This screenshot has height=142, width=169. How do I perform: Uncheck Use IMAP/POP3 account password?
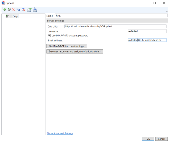tap(49, 36)
